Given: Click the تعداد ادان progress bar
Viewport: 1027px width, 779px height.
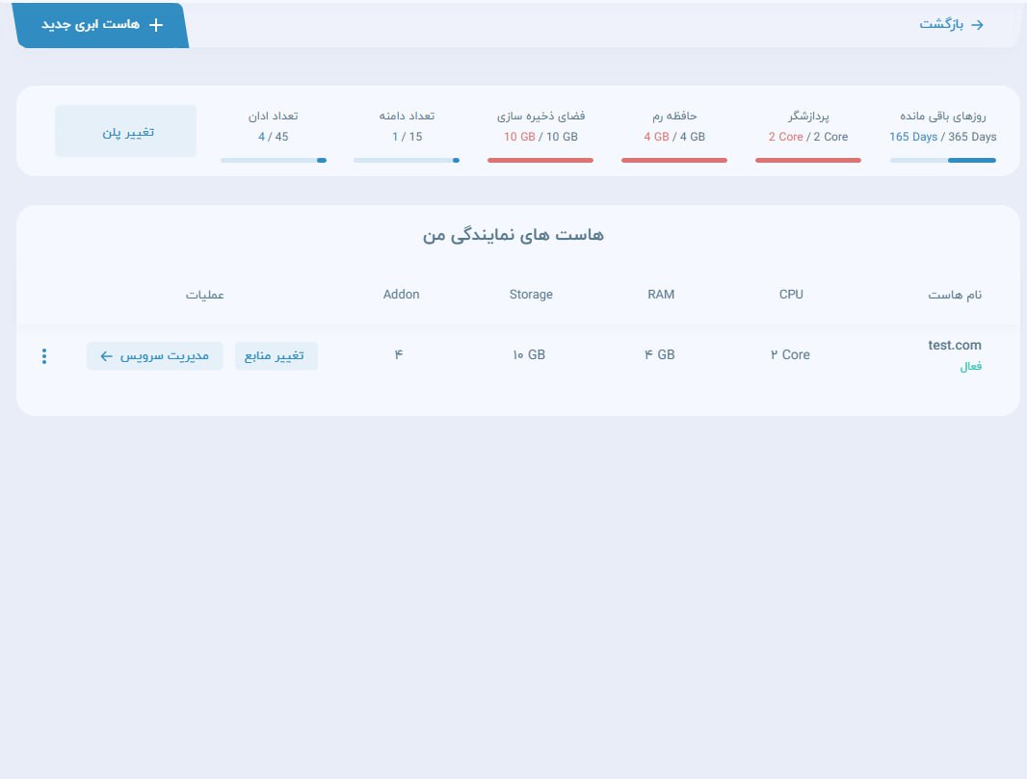Looking at the screenshot, I should [273, 160].
